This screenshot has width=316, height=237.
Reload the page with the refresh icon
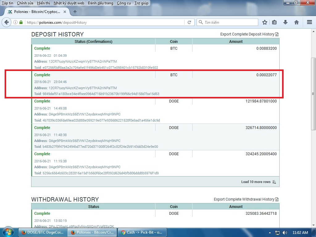click(189, 22)
